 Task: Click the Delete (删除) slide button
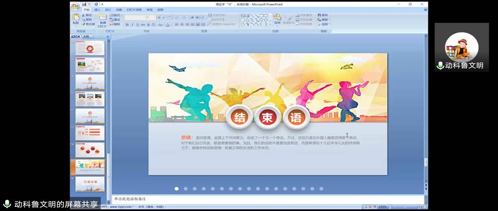(x=116, y=24)
